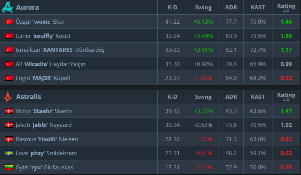This screenshot has height=175, width=301.
Task: Open Caner 'soulfly' Kesici's player page
Action: click(x=43, y=36)
